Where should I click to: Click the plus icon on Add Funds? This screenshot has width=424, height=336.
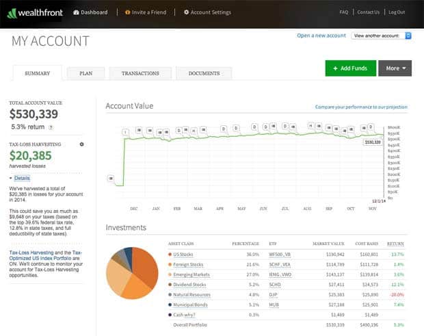tap(335, 68)
